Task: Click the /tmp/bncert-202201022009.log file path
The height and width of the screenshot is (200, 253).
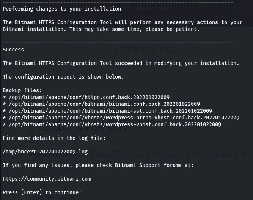Action: [x=45, y=152]
